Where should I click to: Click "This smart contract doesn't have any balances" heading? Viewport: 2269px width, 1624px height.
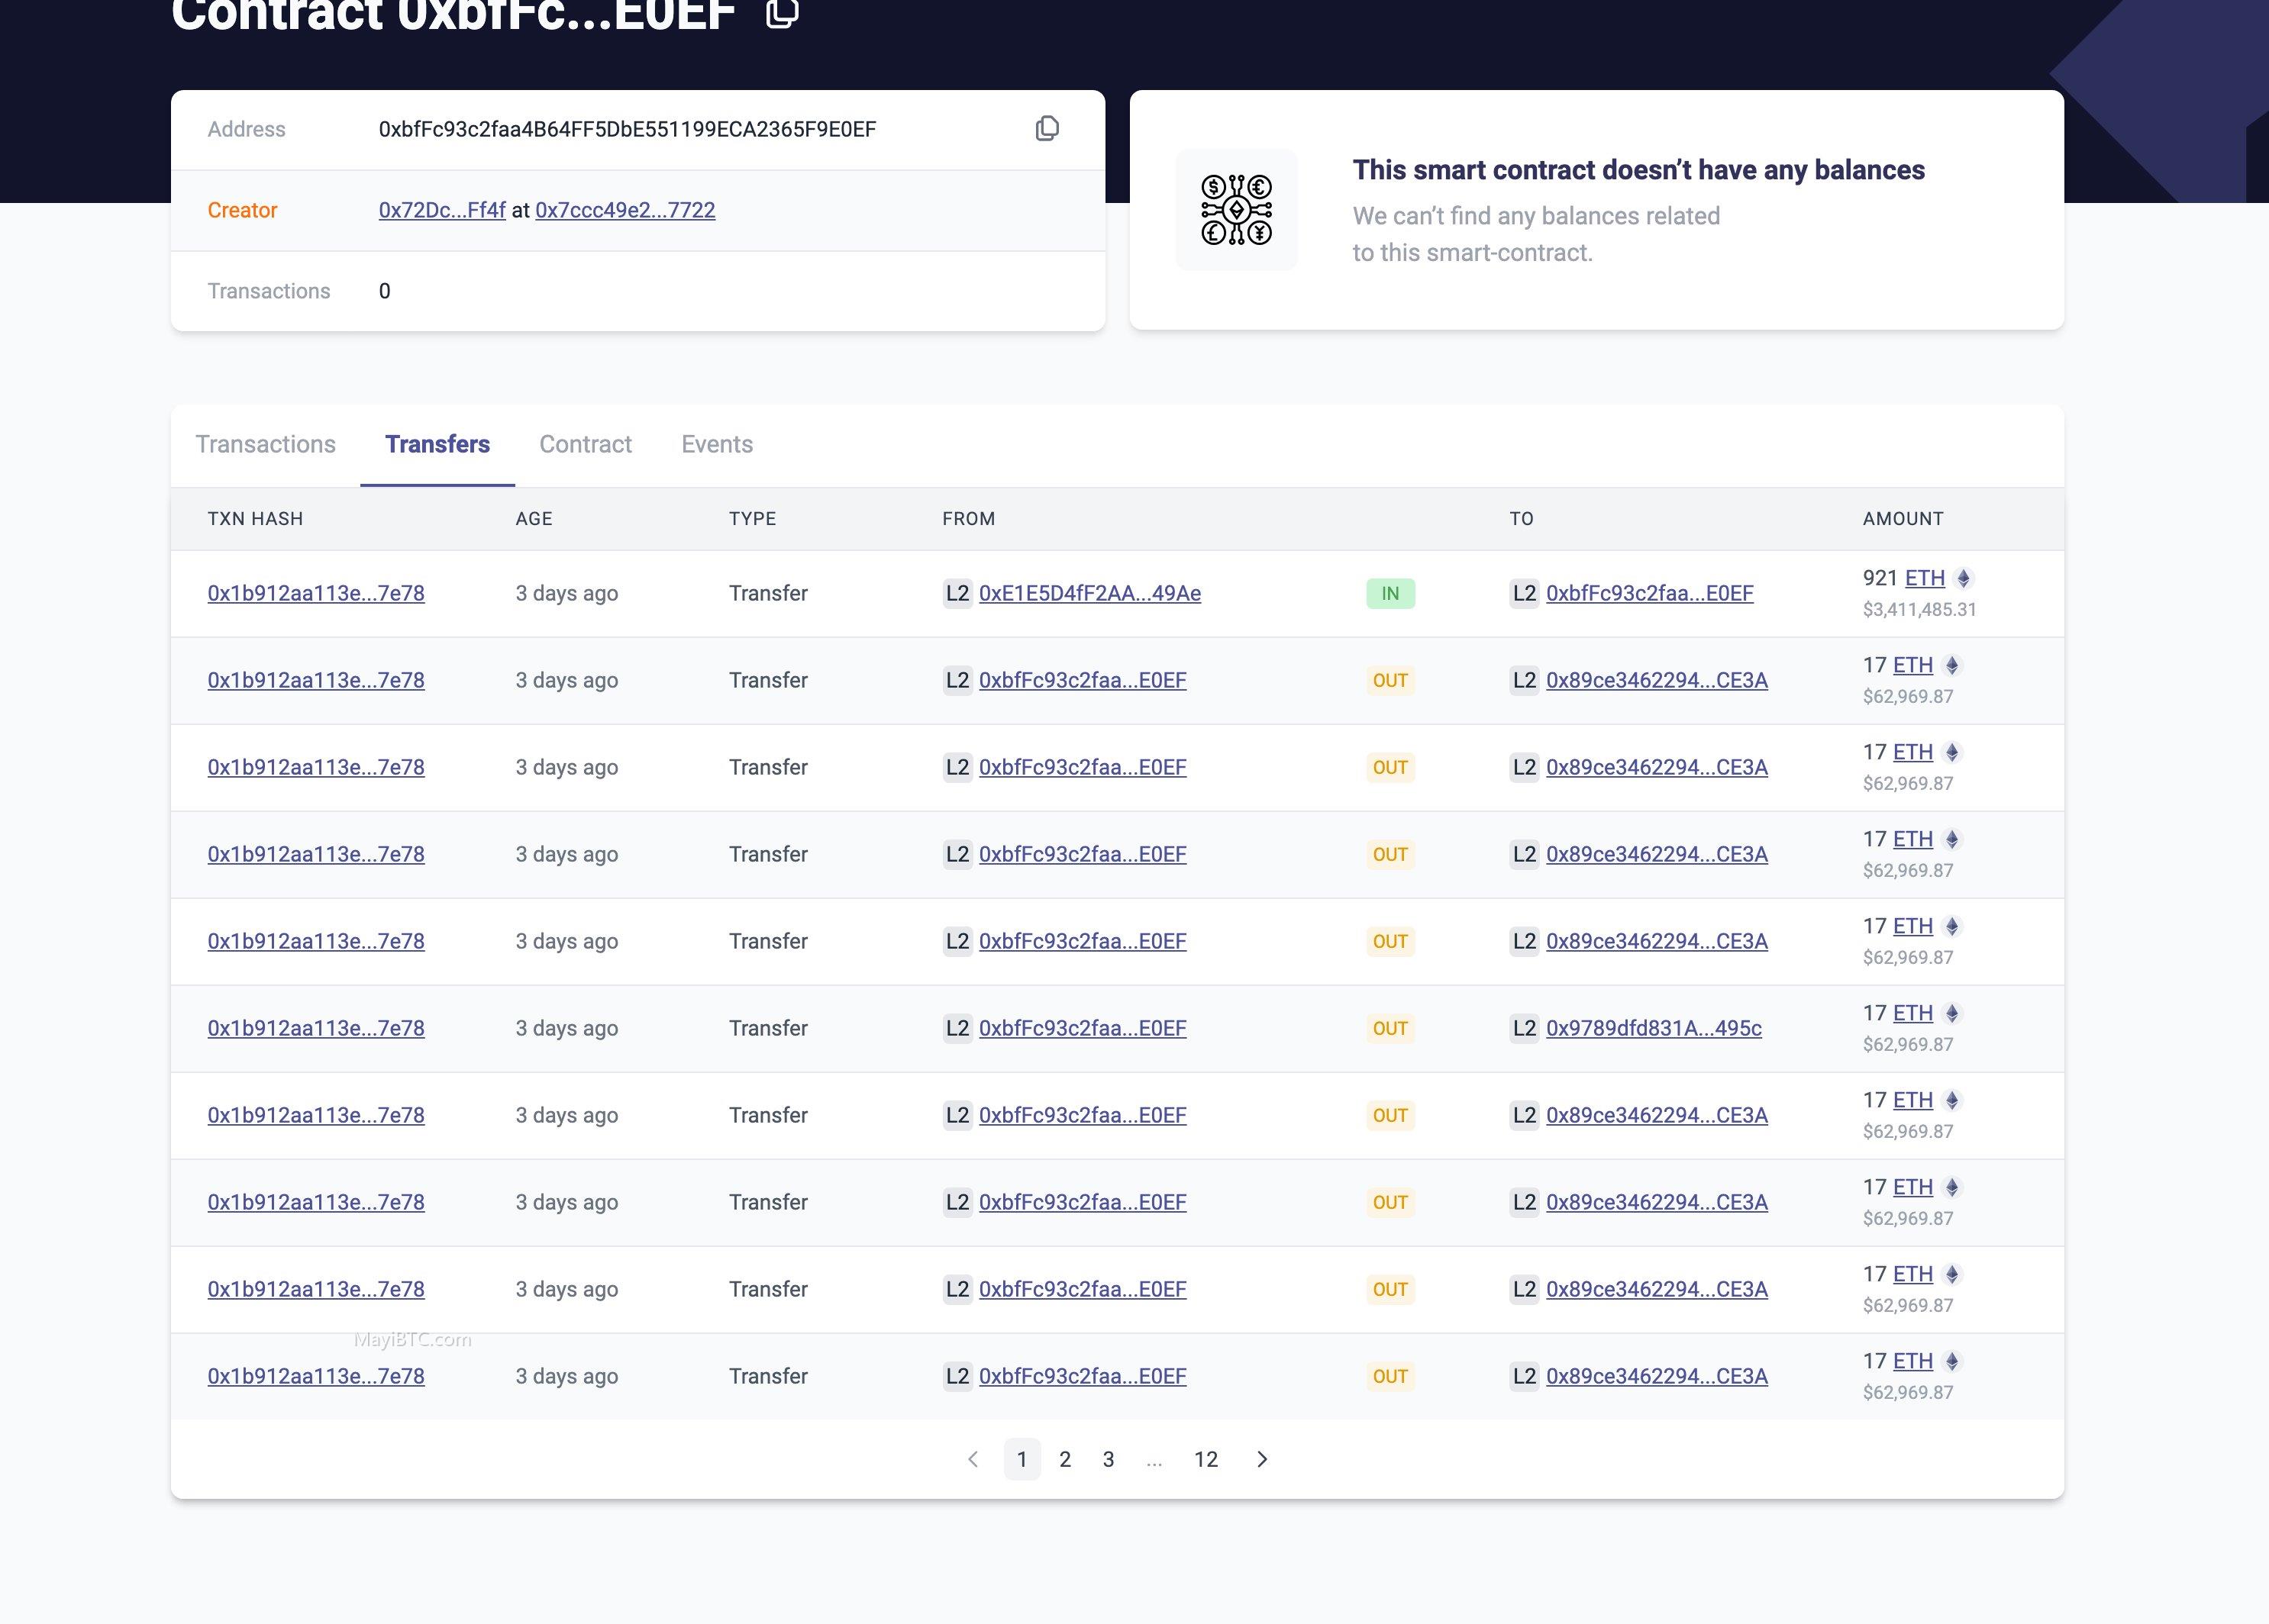tap(1638, 170)
